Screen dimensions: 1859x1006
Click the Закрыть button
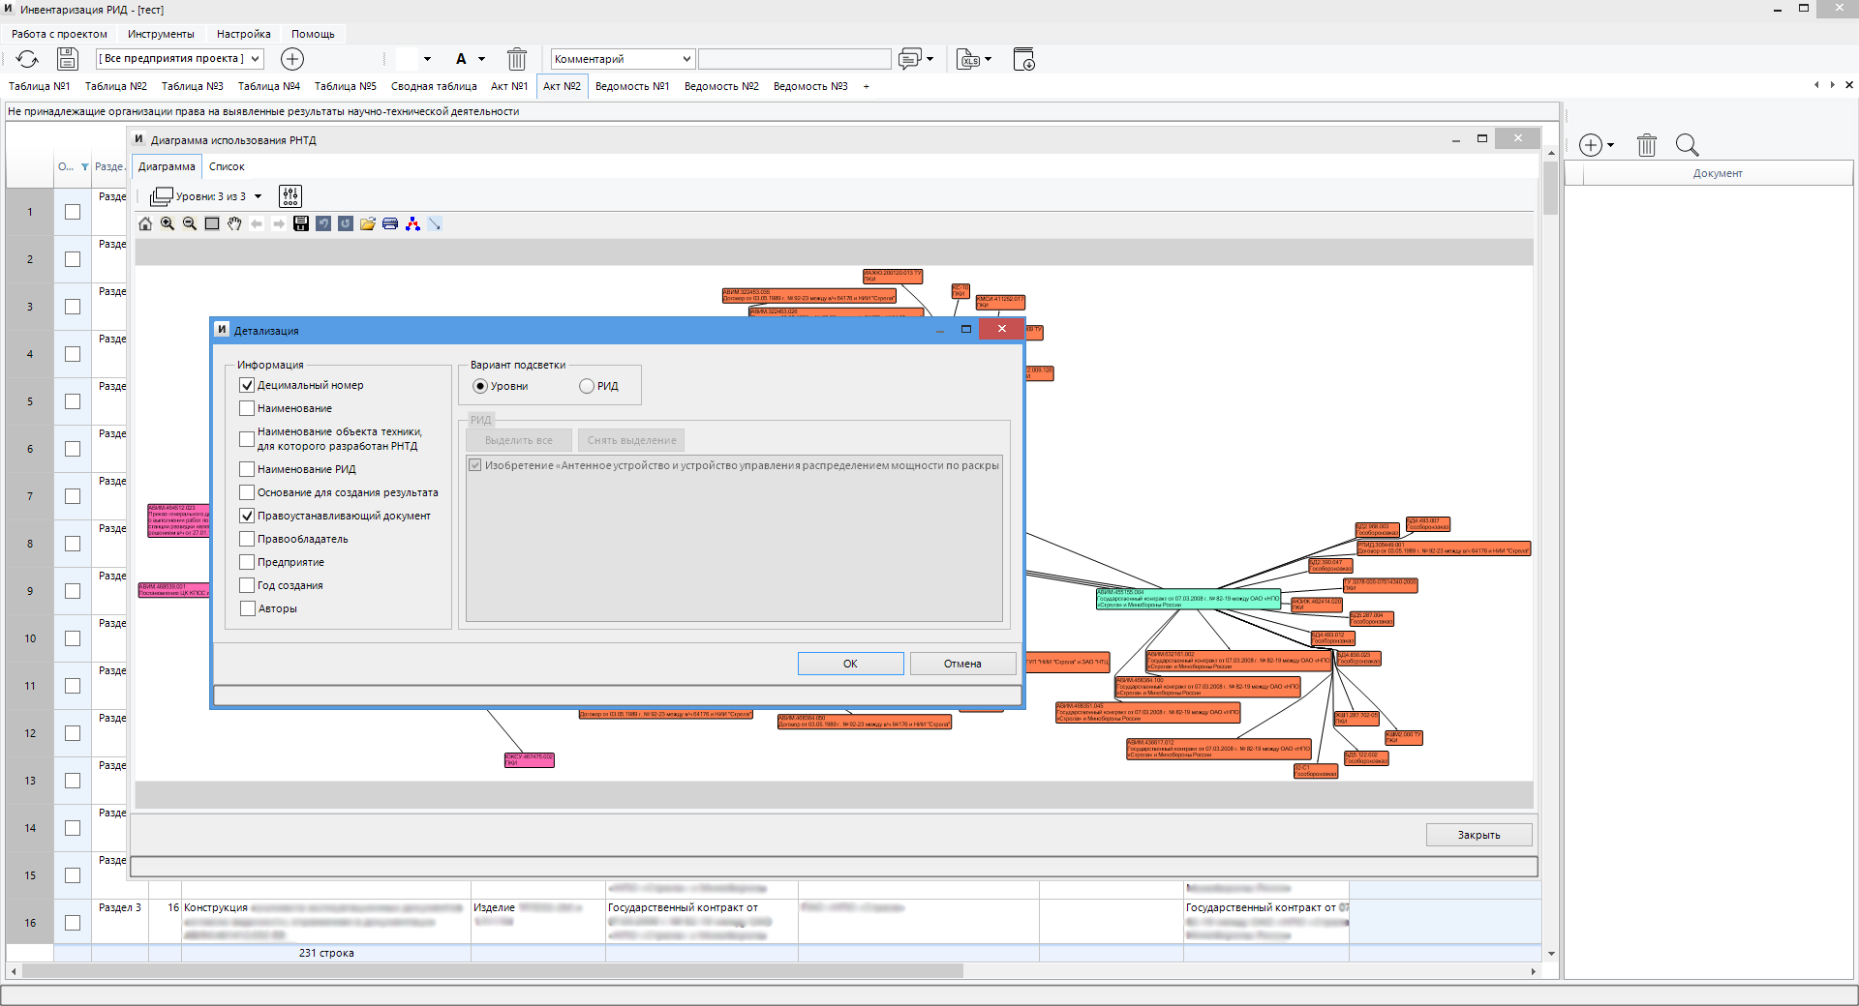pos(1478,835)
